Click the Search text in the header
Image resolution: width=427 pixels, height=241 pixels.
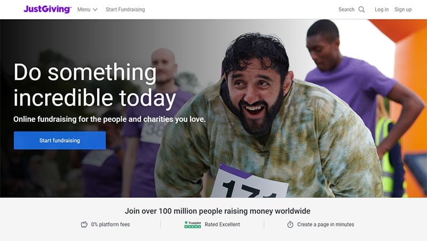[x=346, y=10]
